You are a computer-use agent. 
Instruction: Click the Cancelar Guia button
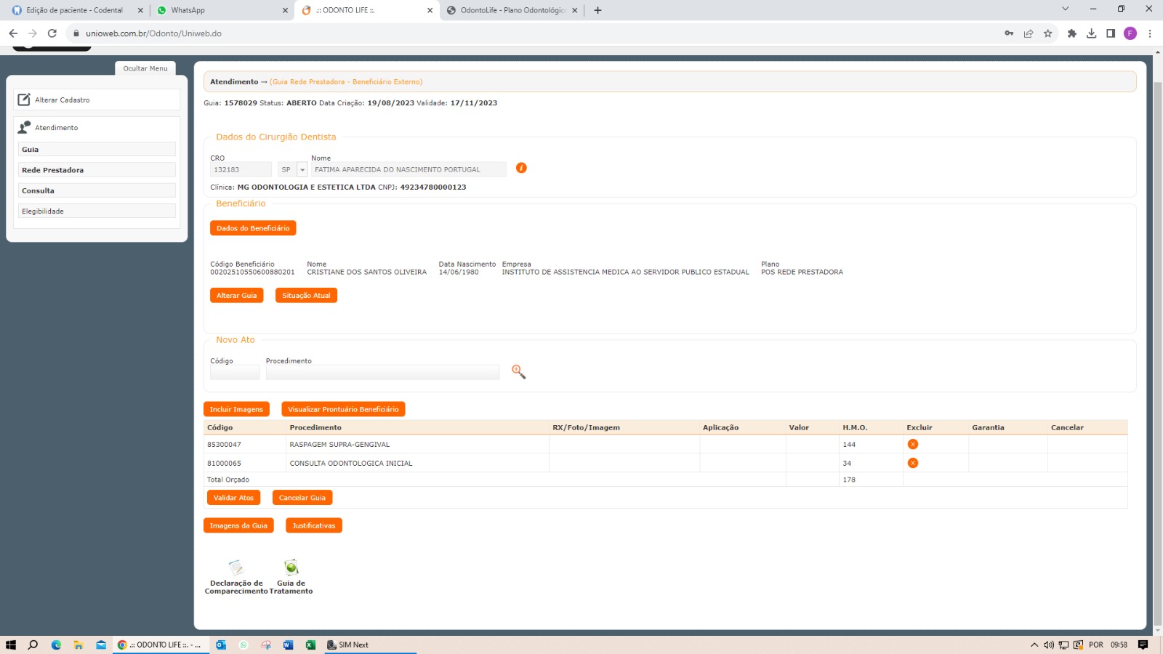point(302,498)
